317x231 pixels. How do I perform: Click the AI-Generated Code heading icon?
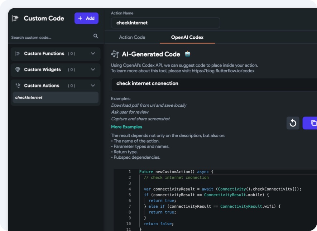pos(115,54)
